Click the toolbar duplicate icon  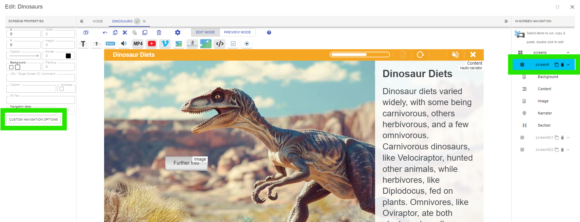pyautogui.click(x=145, y=32)
